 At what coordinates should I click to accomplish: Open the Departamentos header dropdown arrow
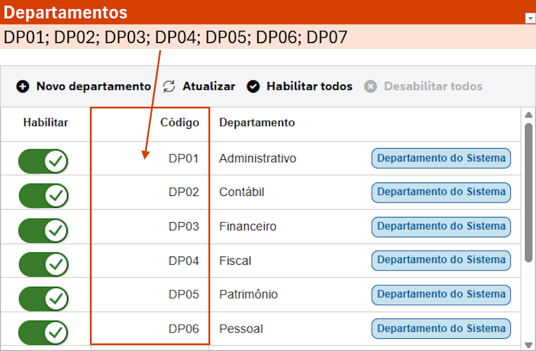point(530,18)
